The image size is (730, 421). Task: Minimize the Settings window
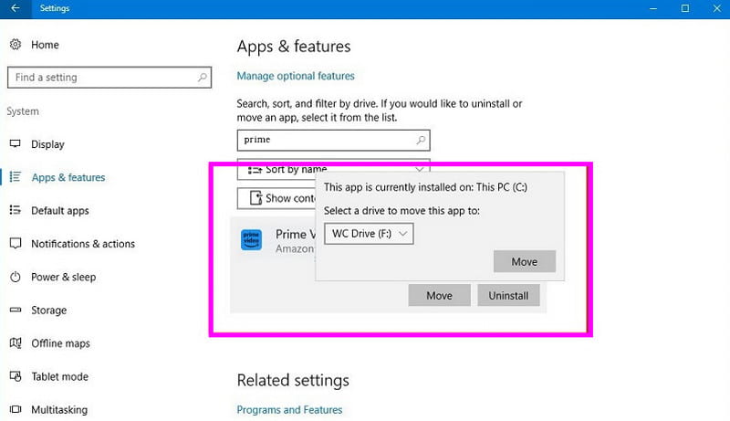click(653, 8)
